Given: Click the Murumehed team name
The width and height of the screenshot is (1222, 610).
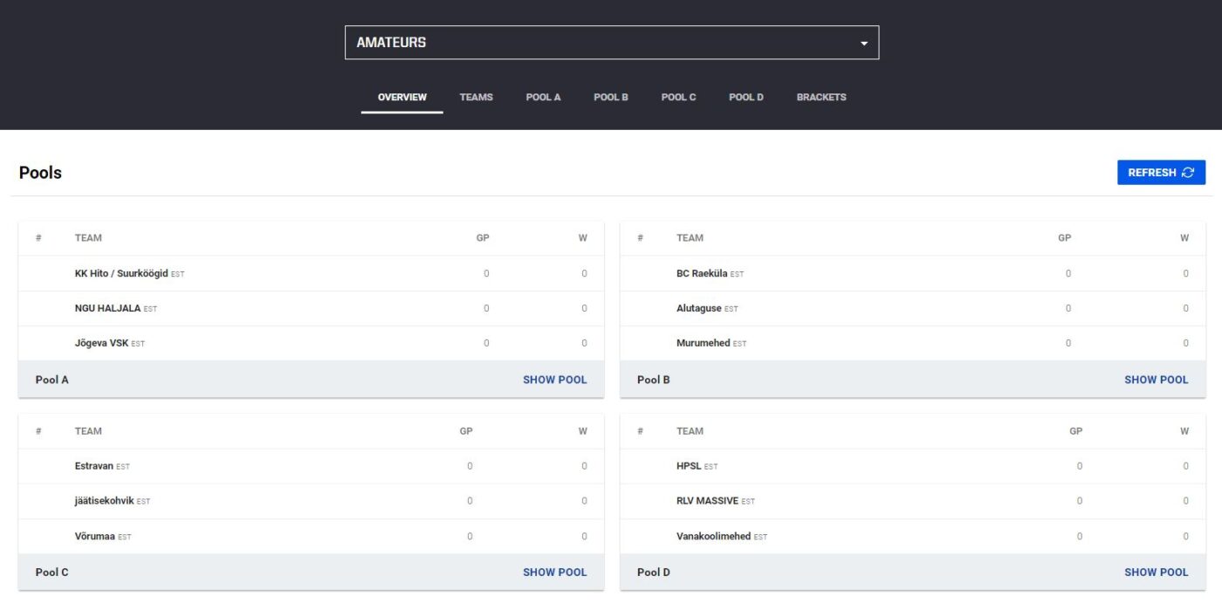Looking at the screenshot, I should (x=703, y=343).
